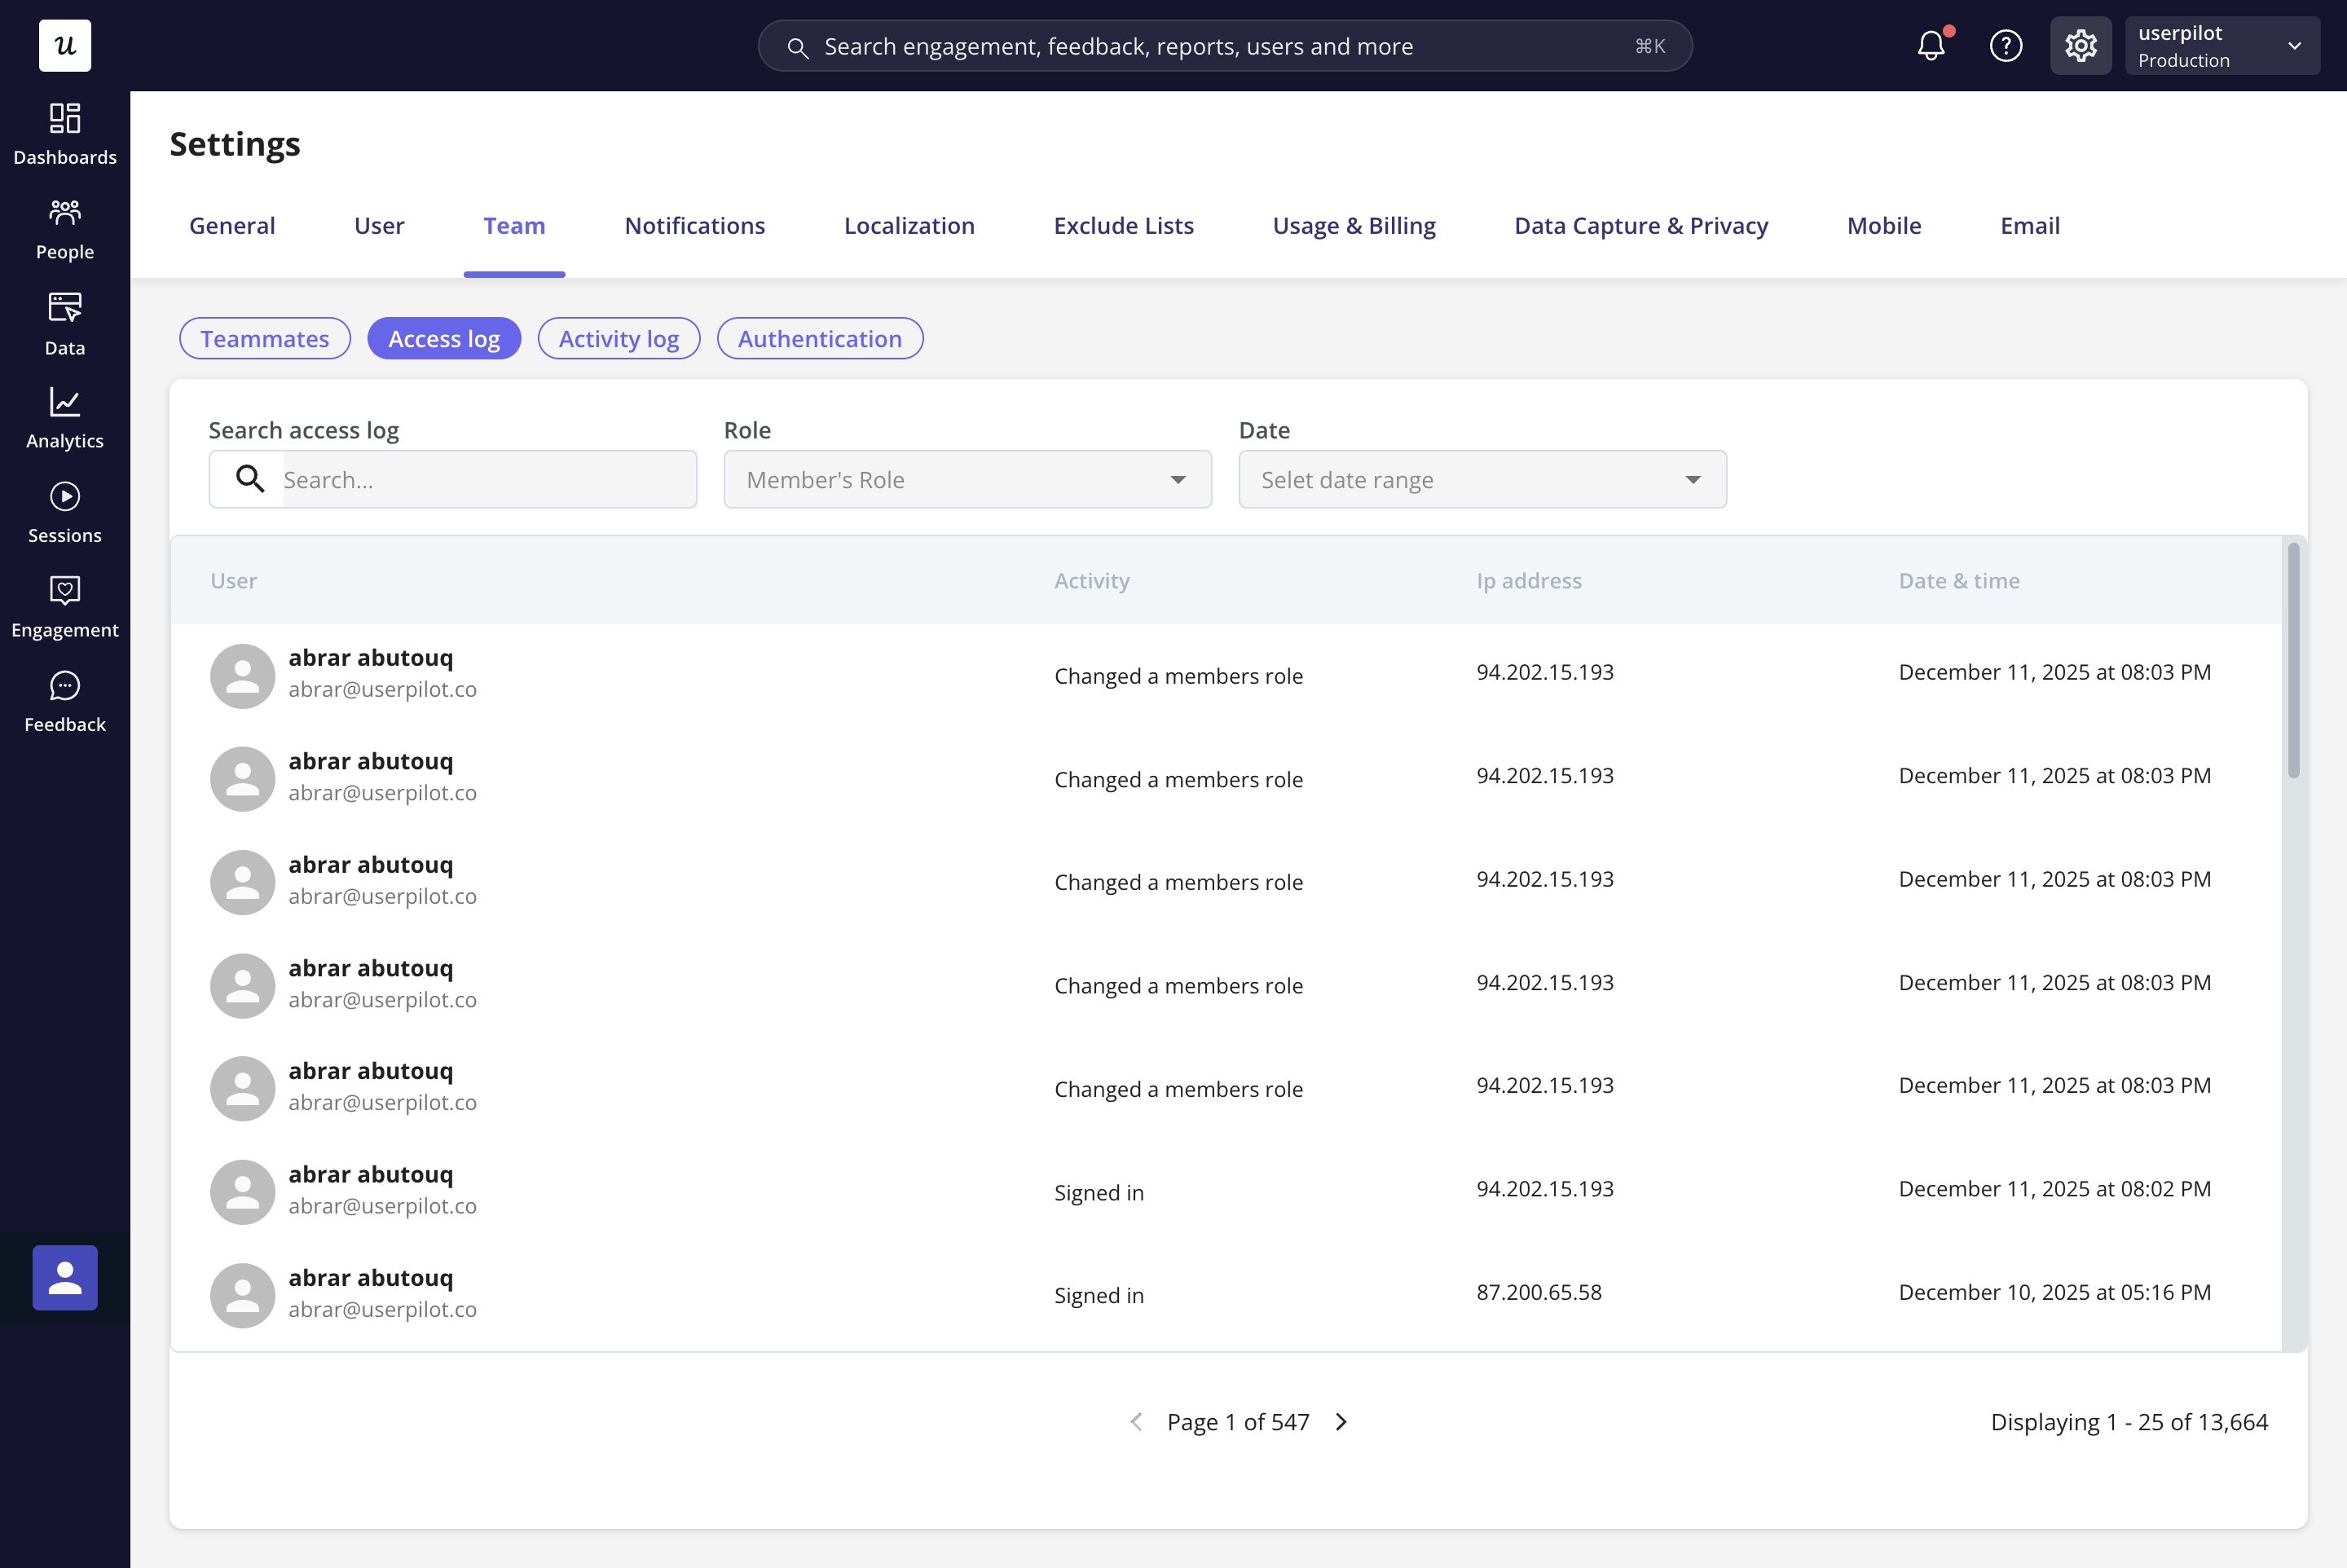Switch to the Notifications tab
The height and width of the screenshot is (1568, 2347).
click(x=694, y=225)
